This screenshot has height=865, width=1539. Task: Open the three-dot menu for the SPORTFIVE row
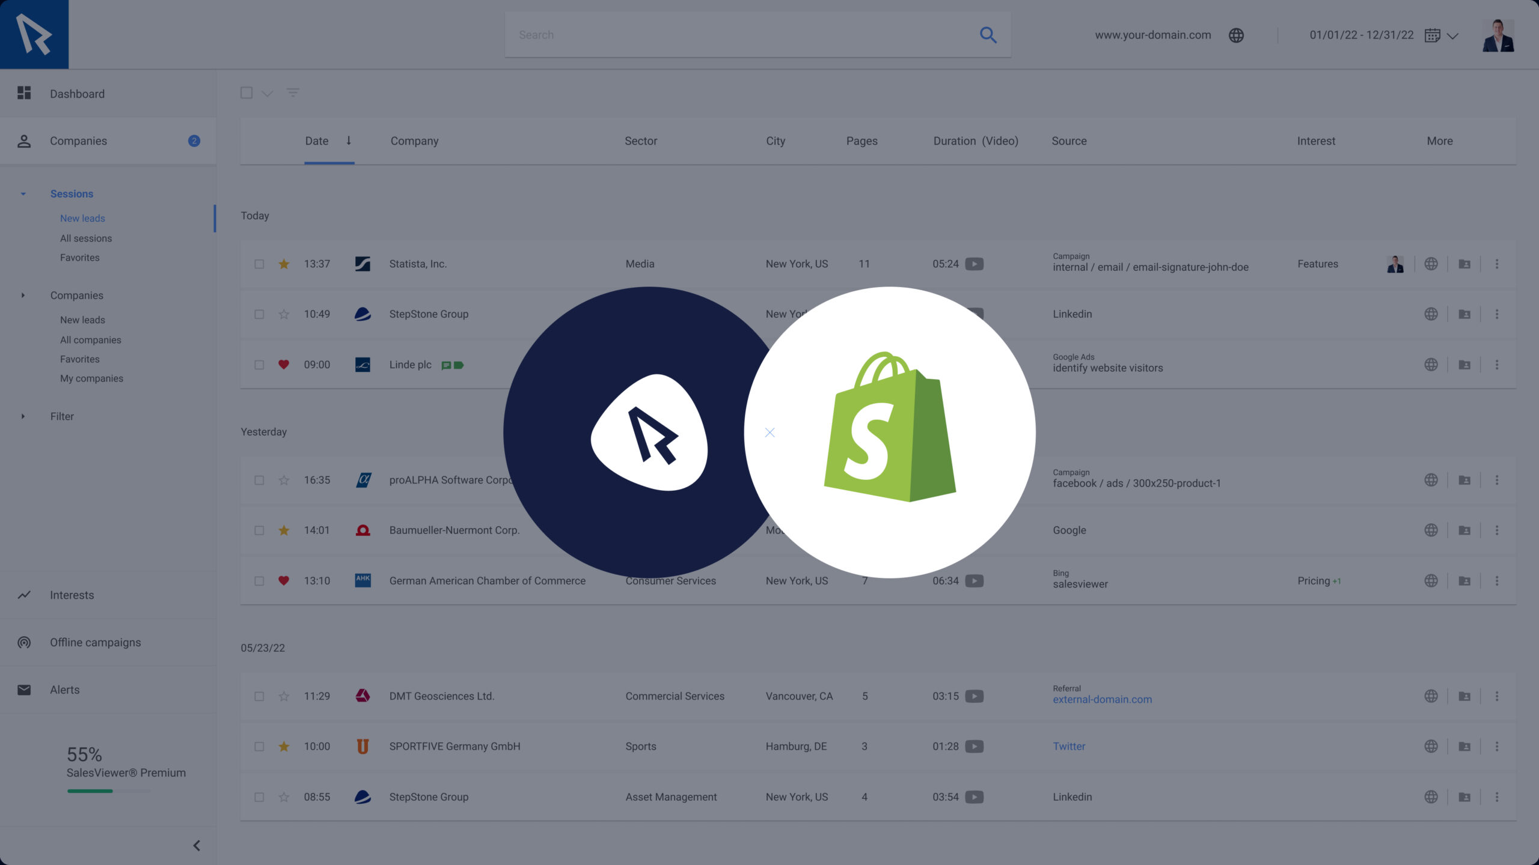pos(1497,746)
